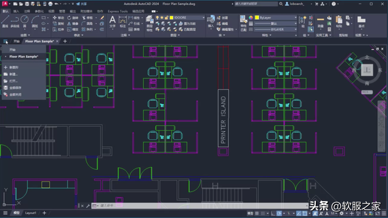The image size is (388, 218).
Task: Open Layer Properties (图层特性) manager
Action: click(150, 24)
